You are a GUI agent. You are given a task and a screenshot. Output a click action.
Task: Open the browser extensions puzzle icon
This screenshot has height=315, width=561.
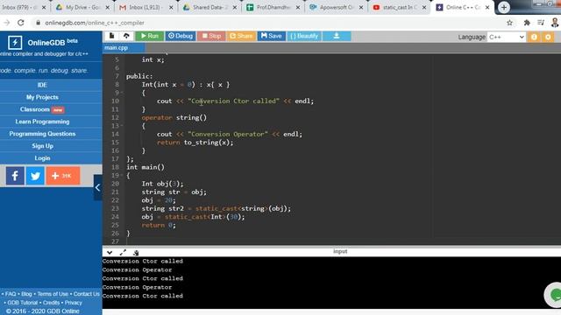(x=527, y=23)
